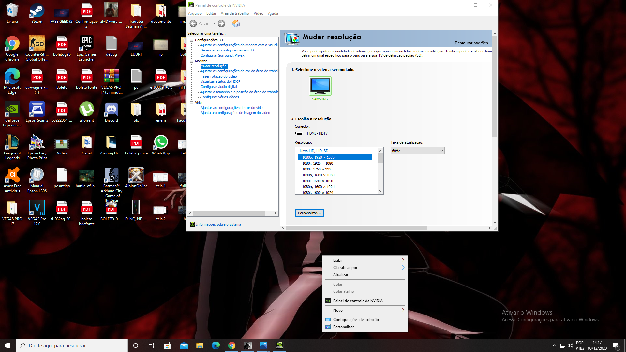Click resolution list scroll down arrow
The height and width of the screenshot is (352, 626).
(x=380, y=191)
